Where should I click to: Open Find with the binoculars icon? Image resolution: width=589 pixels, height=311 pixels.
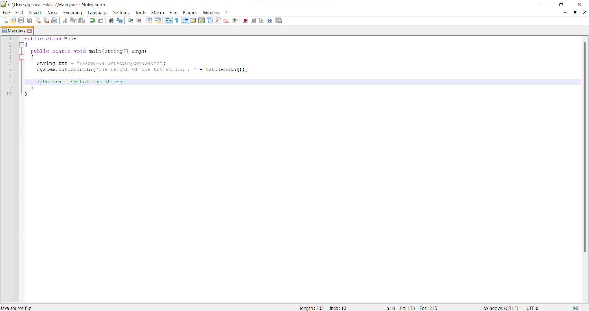click(111, 21)
